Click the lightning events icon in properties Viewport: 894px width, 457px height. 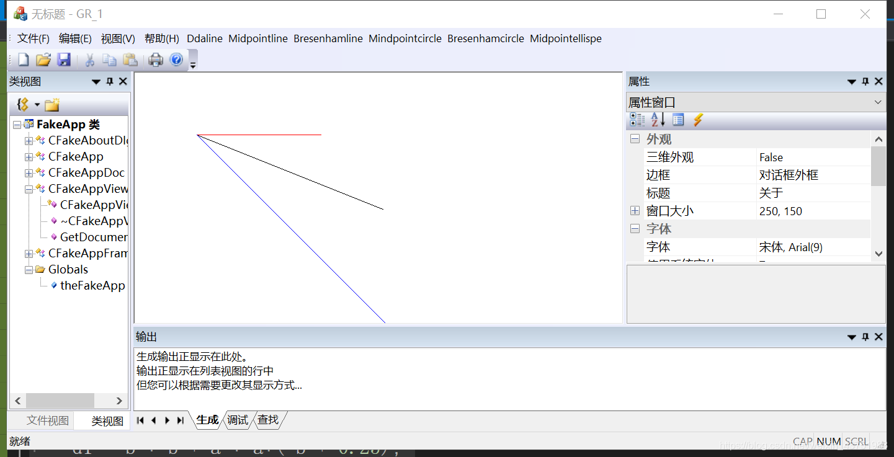point(698,120)
